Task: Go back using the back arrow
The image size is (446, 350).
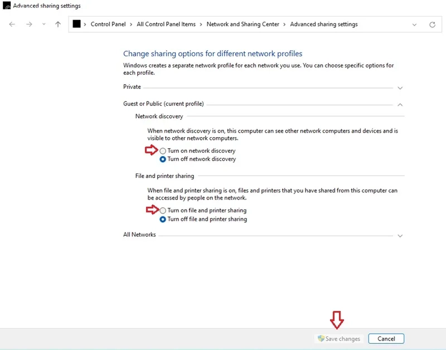Action: 12,25
